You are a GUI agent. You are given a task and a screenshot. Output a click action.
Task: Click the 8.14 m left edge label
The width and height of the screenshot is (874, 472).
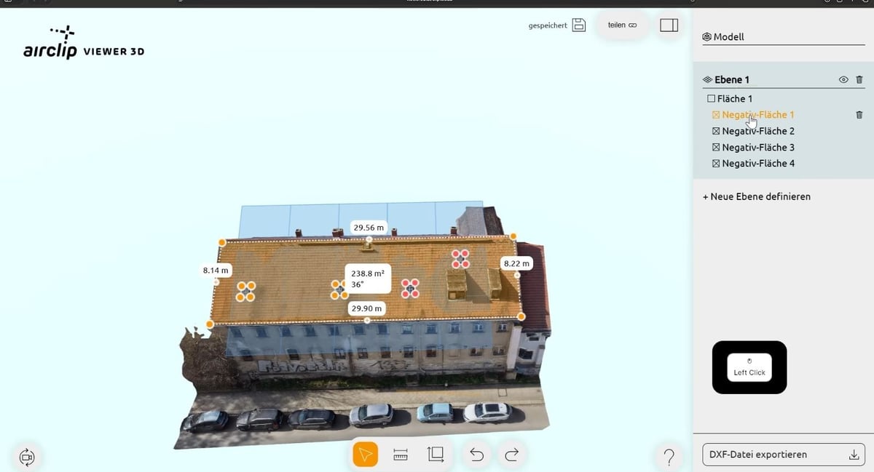(x=216, y=270)
